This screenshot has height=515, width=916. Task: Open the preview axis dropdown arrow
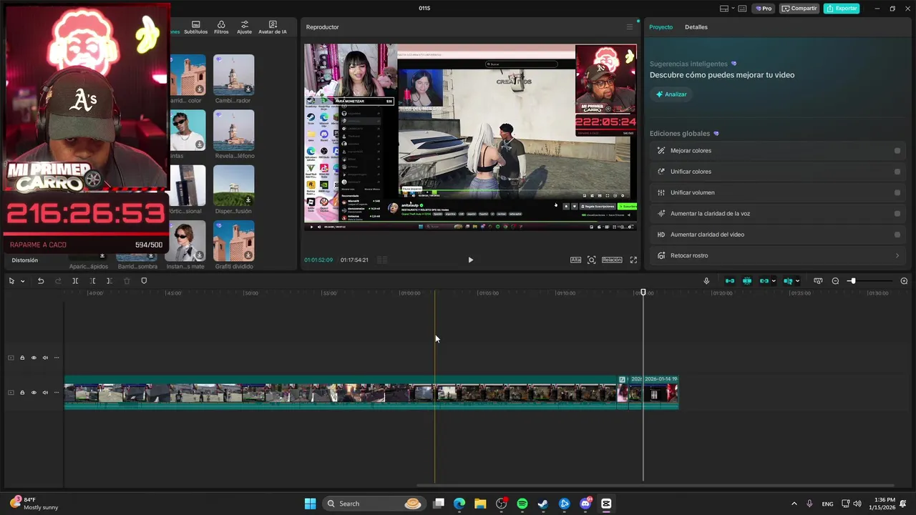coord(797,281)
